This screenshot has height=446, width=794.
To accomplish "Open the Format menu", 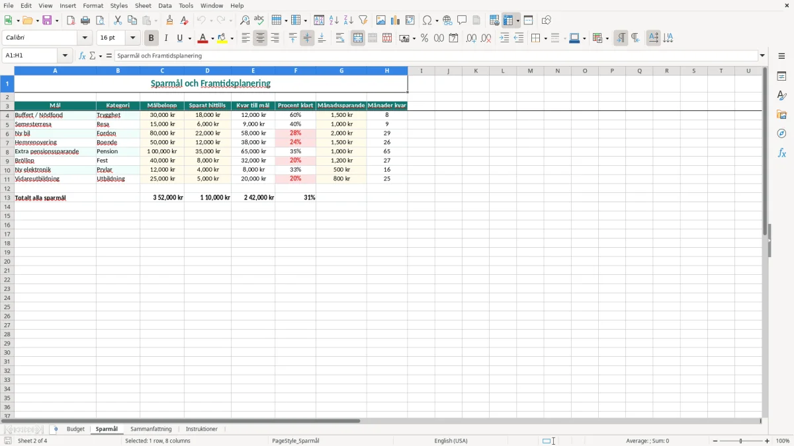I will point(93,5).
